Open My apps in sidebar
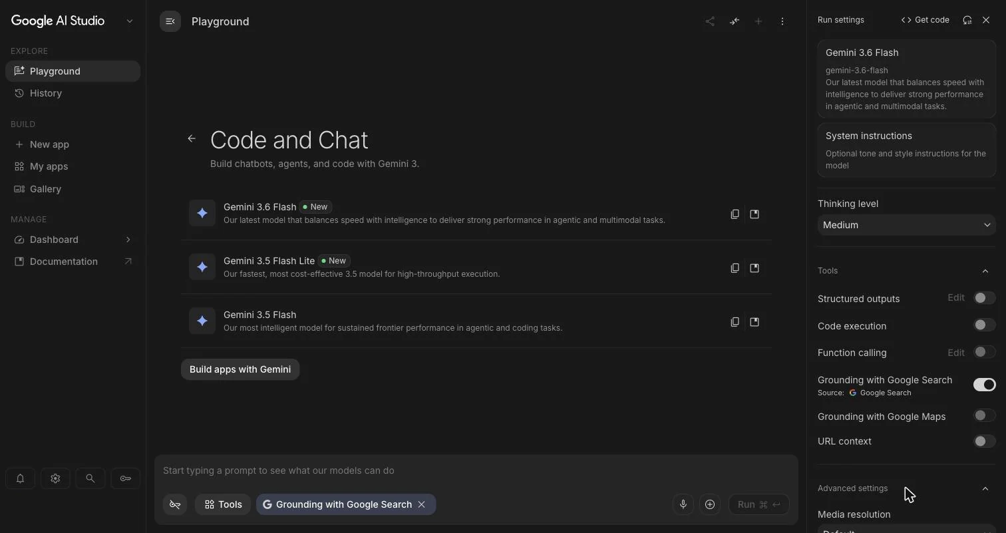 [x=73, y=166]
